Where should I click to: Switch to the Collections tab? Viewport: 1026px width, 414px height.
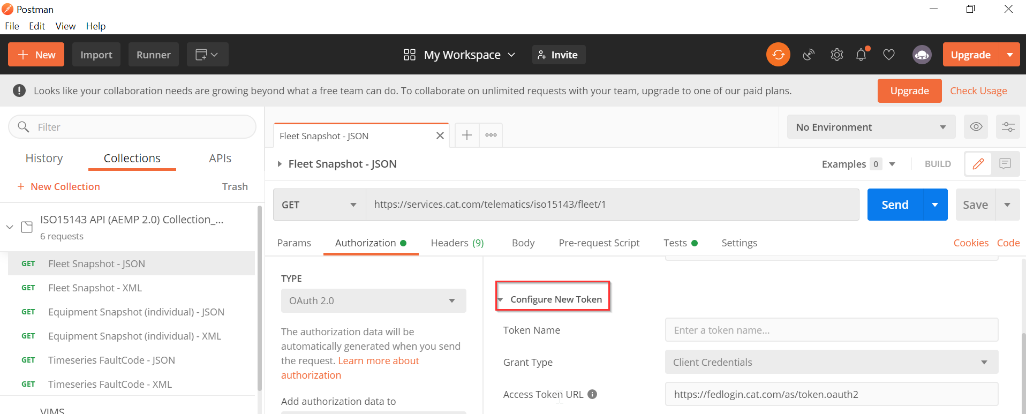click(x=132, y=158)
